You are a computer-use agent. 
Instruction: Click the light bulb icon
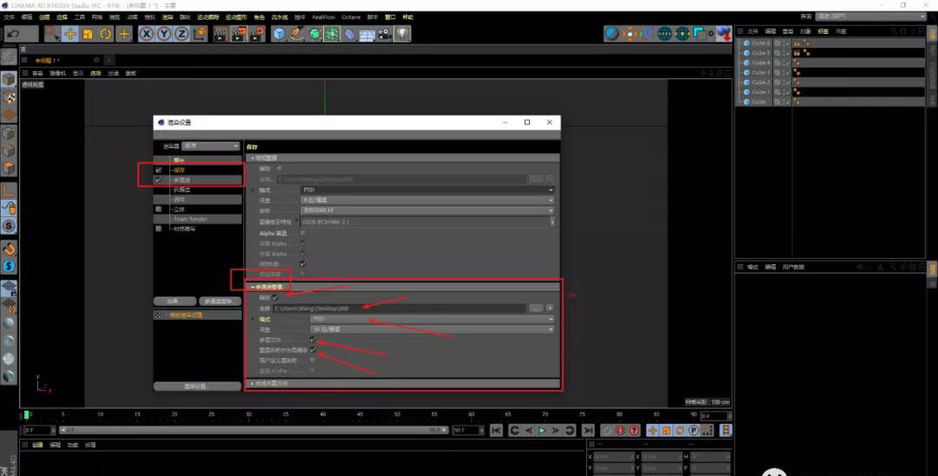coord(403,34)
